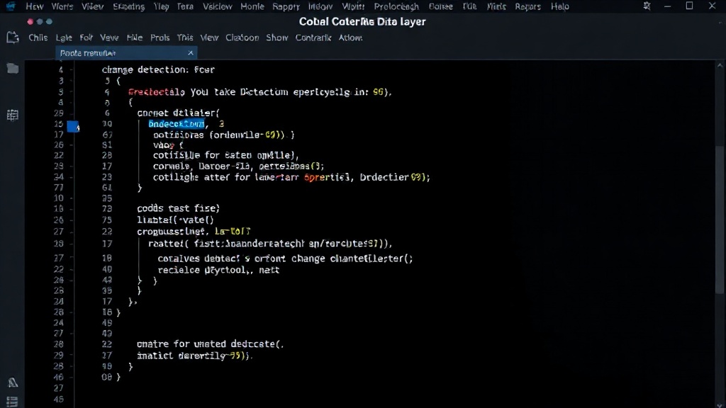Screen dimensions: 726x408
Task: Close the 'Poote rremufier' tab
Action: [x=190, y=53]
